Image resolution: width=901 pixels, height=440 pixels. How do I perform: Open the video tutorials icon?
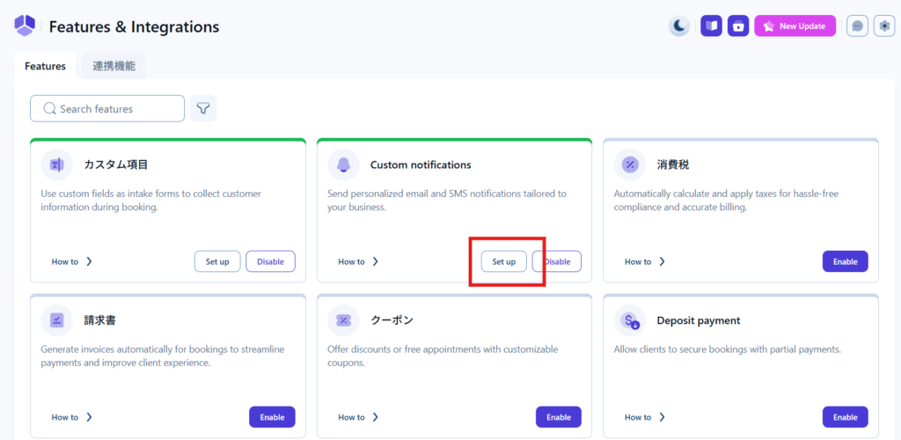pos(739,26)
